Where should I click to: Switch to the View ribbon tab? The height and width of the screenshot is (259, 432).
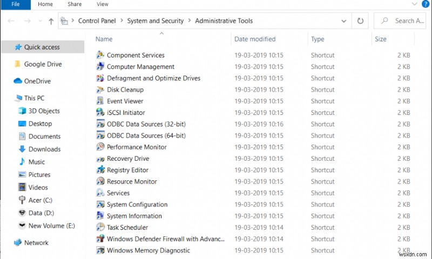coord(102,4)
